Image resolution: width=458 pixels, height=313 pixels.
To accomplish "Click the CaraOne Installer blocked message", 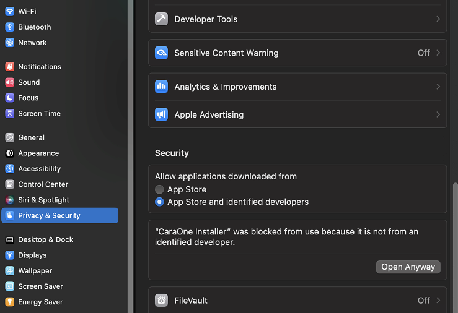I will (286, 237).
